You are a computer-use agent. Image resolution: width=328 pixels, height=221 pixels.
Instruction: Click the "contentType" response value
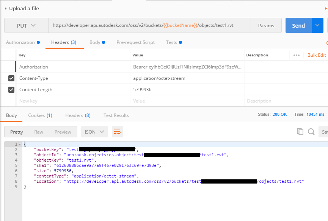[105, 176]
